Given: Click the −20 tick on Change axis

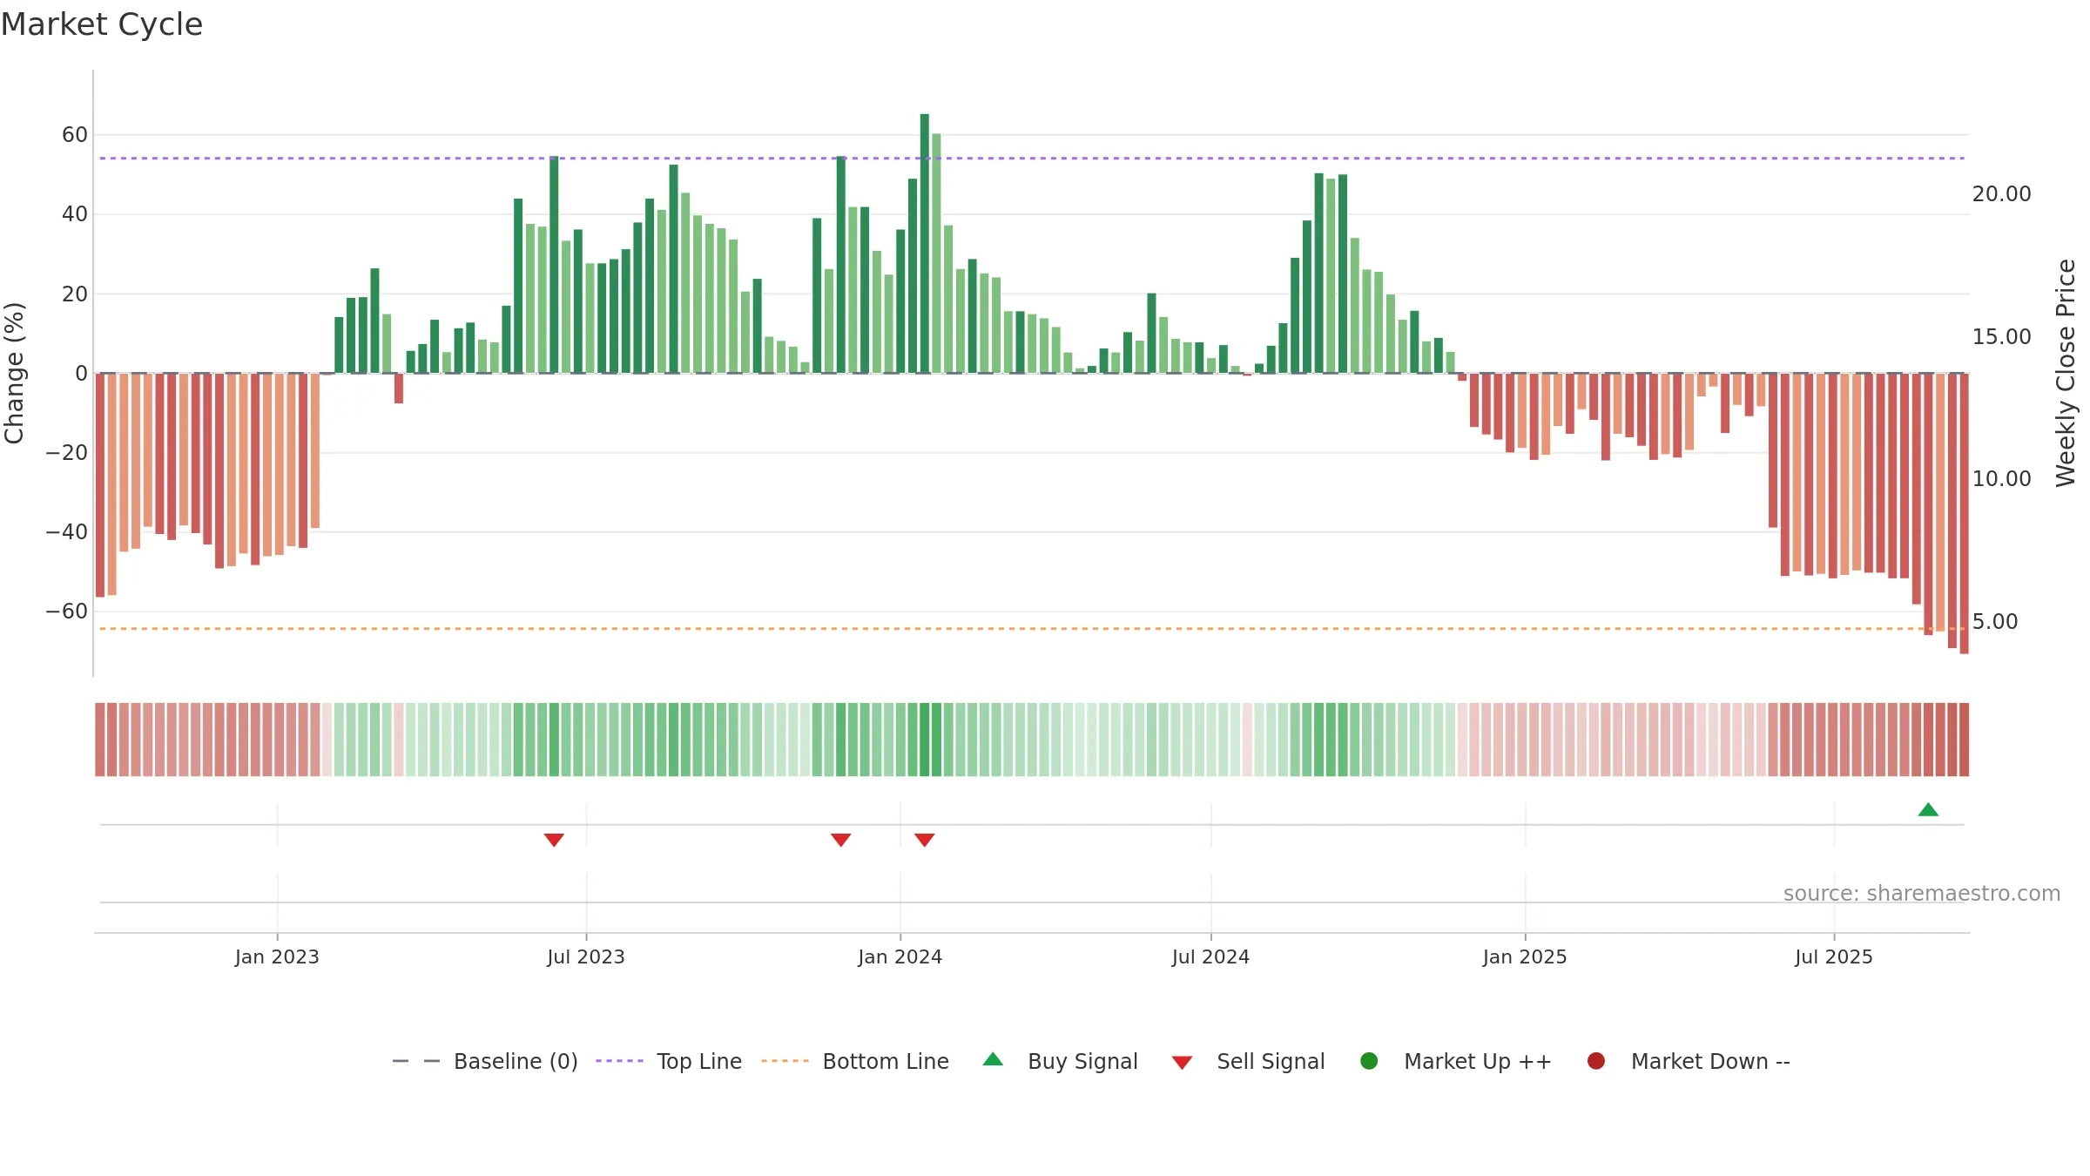Looking at the screenshot, I should click(x=67, y=453).
